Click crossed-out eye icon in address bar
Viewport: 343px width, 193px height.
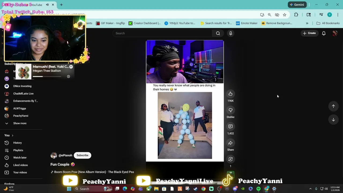click(277, 15)
